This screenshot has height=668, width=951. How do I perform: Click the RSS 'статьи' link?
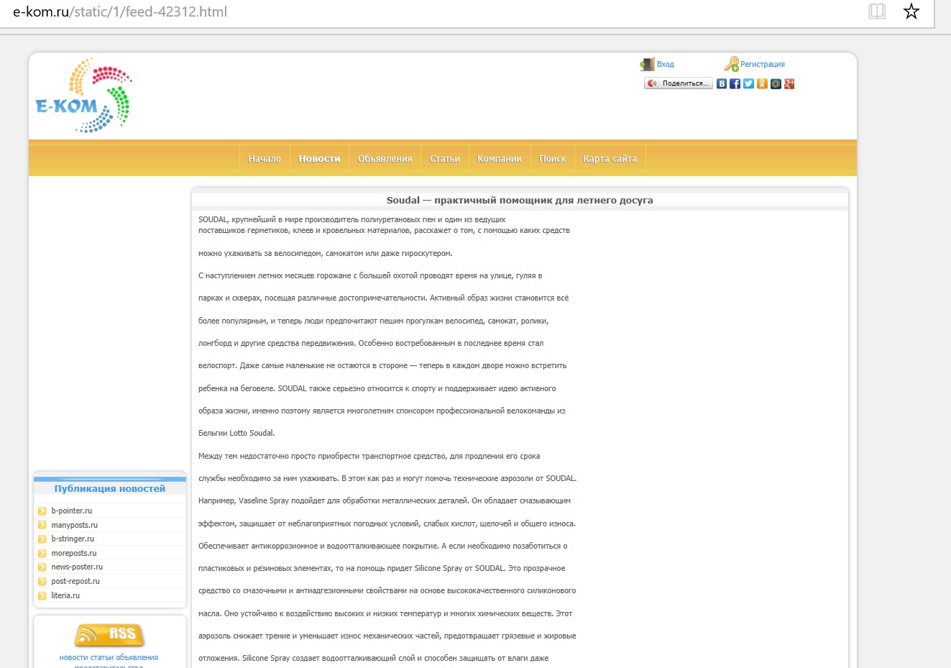[x=101, y=657]
